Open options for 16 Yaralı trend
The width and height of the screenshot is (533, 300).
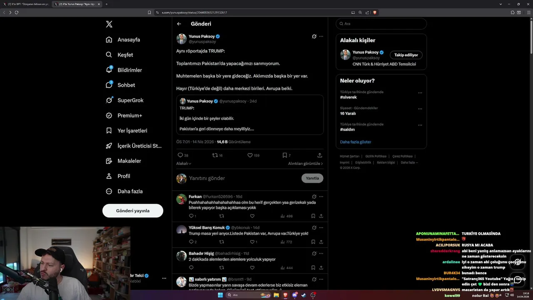(420, 109)
